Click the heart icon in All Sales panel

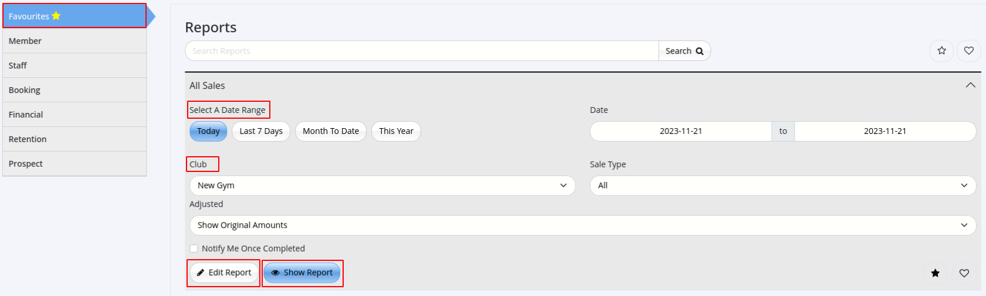(964, 273)
